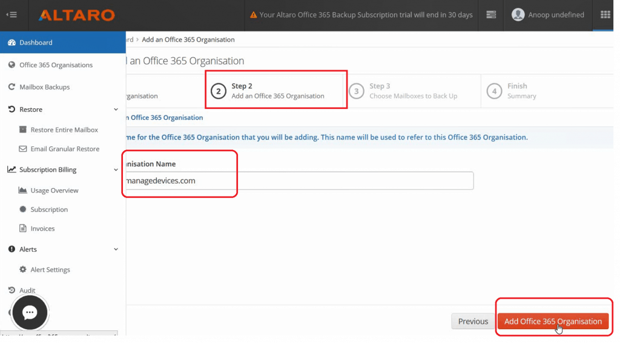The width and height of the screenshot is (620, 343).
Task: Open the Audit page
Action: click(27, 290)
